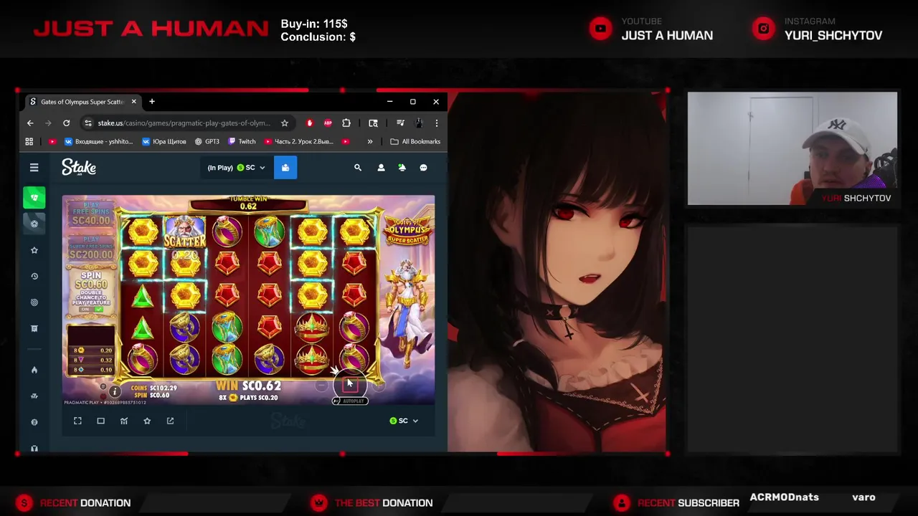Viewport: 918px width, 516px height.
Task: Open the chat bubble icon
Action: [423, 168]
